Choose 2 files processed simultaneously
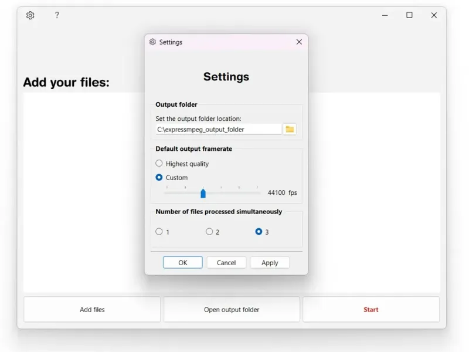The image size is (469, 352). [209, 231]
